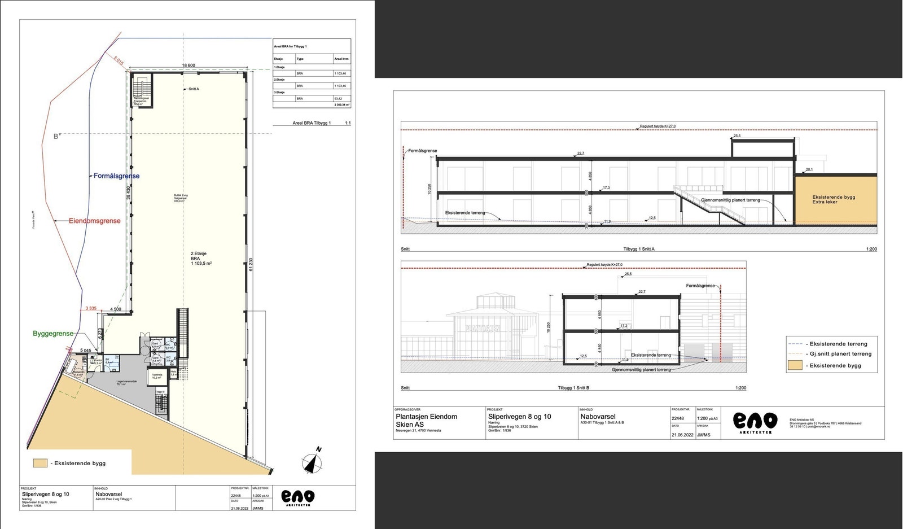
Task: Click 'Nabovarsel' in the floor plan title block
Action: [109, 494]
